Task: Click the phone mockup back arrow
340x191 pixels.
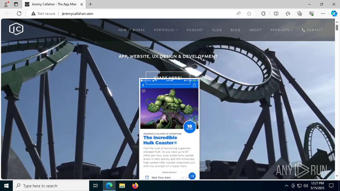Action: 143,85
